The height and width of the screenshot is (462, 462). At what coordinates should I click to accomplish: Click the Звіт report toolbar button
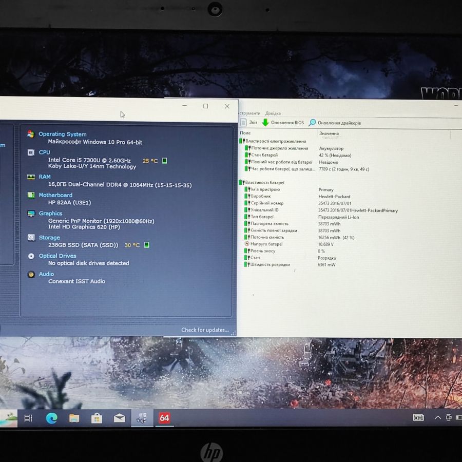click(x=249, y=122)
